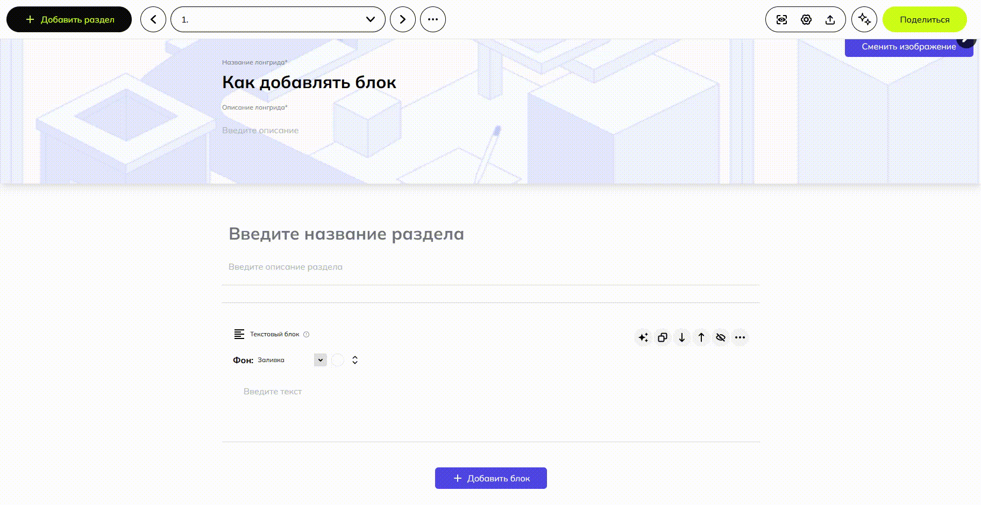Duplicate the text block with copy icon

663,337
